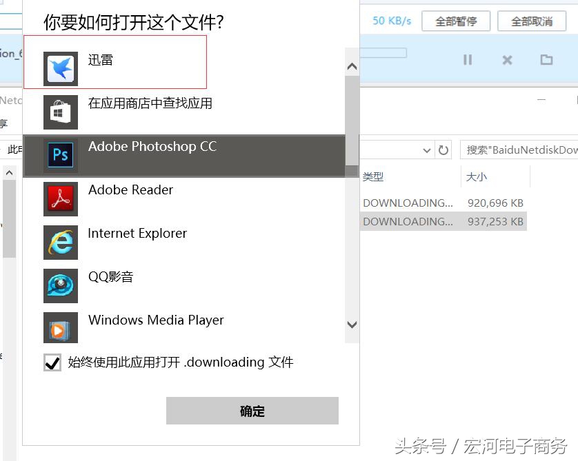Click the down chevron to scroll the app list

(352, 325)
